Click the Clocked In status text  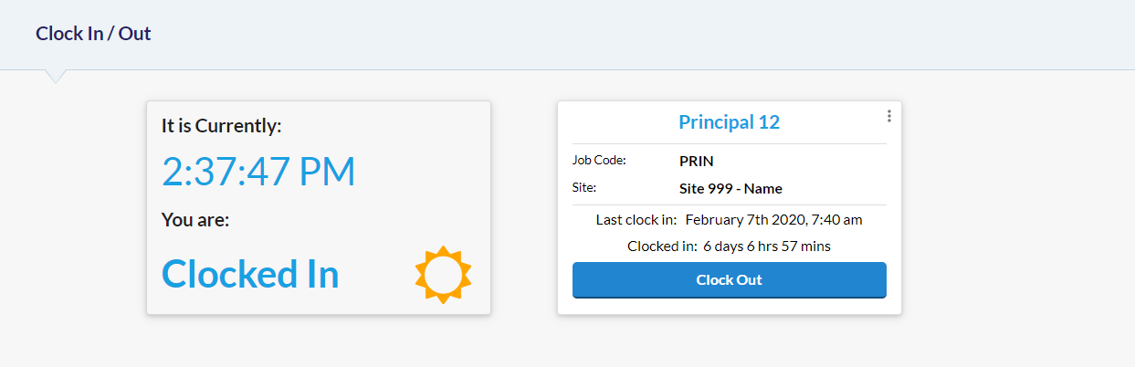pos(250,274)
